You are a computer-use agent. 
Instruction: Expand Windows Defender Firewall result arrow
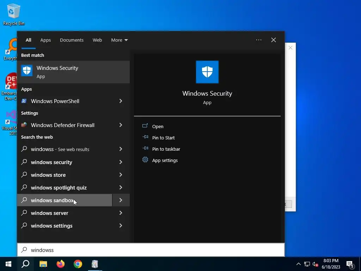[121, 125]
